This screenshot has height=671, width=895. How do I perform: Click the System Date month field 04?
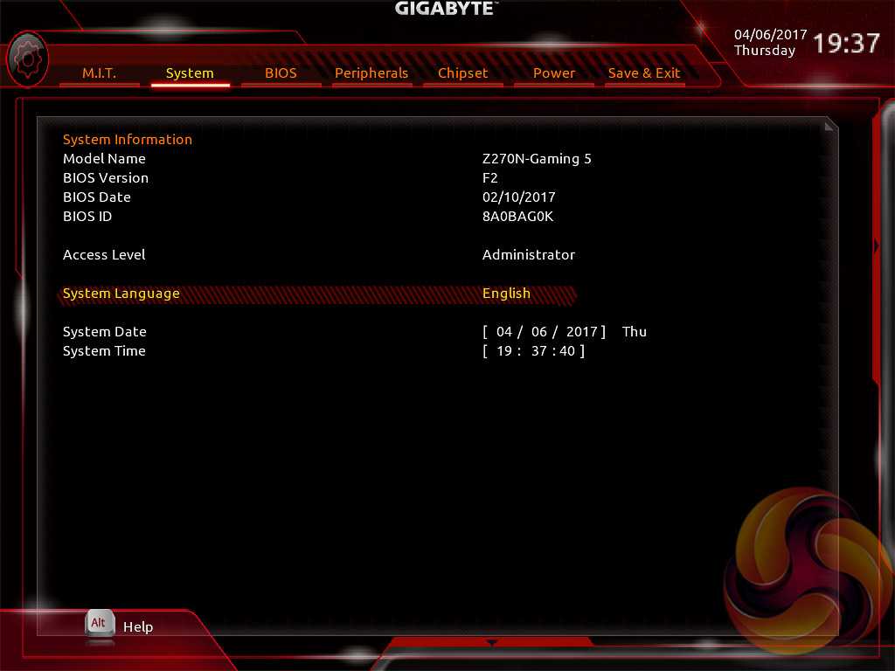coord(504,331)
